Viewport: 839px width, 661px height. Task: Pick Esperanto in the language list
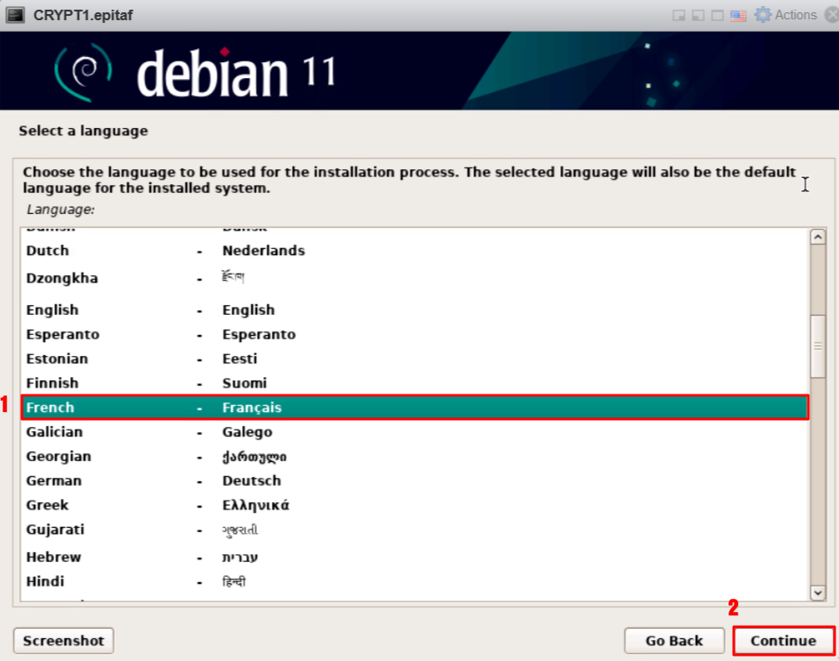pos(62,335)
